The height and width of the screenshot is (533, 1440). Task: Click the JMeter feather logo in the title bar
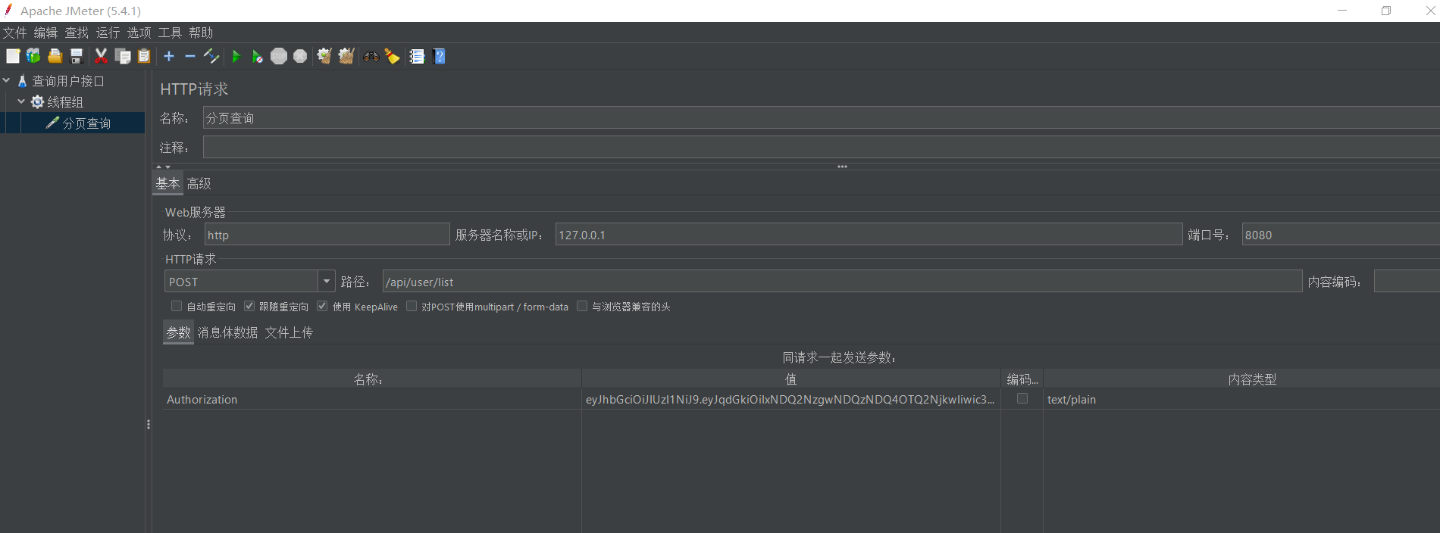(8, 10)
